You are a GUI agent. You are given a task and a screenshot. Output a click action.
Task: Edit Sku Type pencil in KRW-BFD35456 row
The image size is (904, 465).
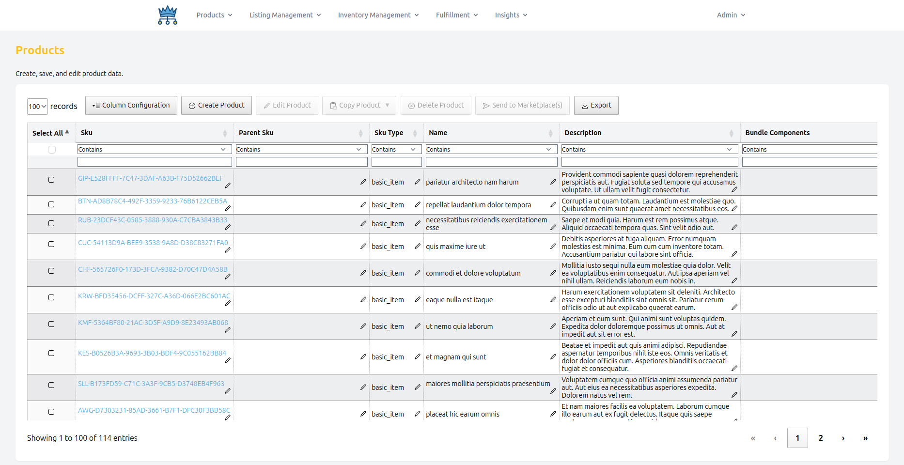tap(418, 299)
